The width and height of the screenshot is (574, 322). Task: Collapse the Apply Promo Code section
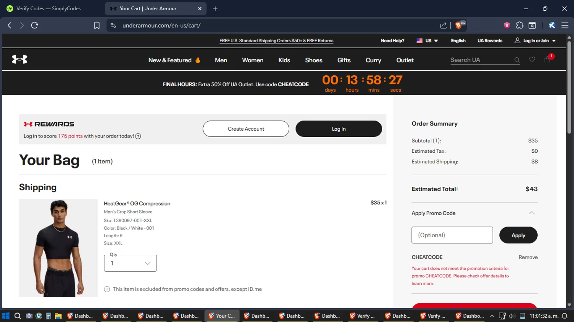click(x=532, y=213)
